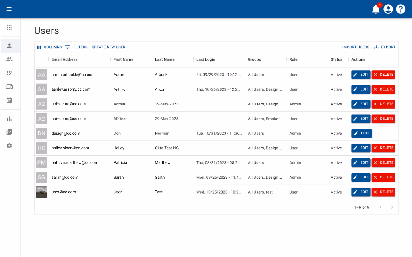Open Import Users
This screenshot has height=257, width=412.
(x=356, y=47)
